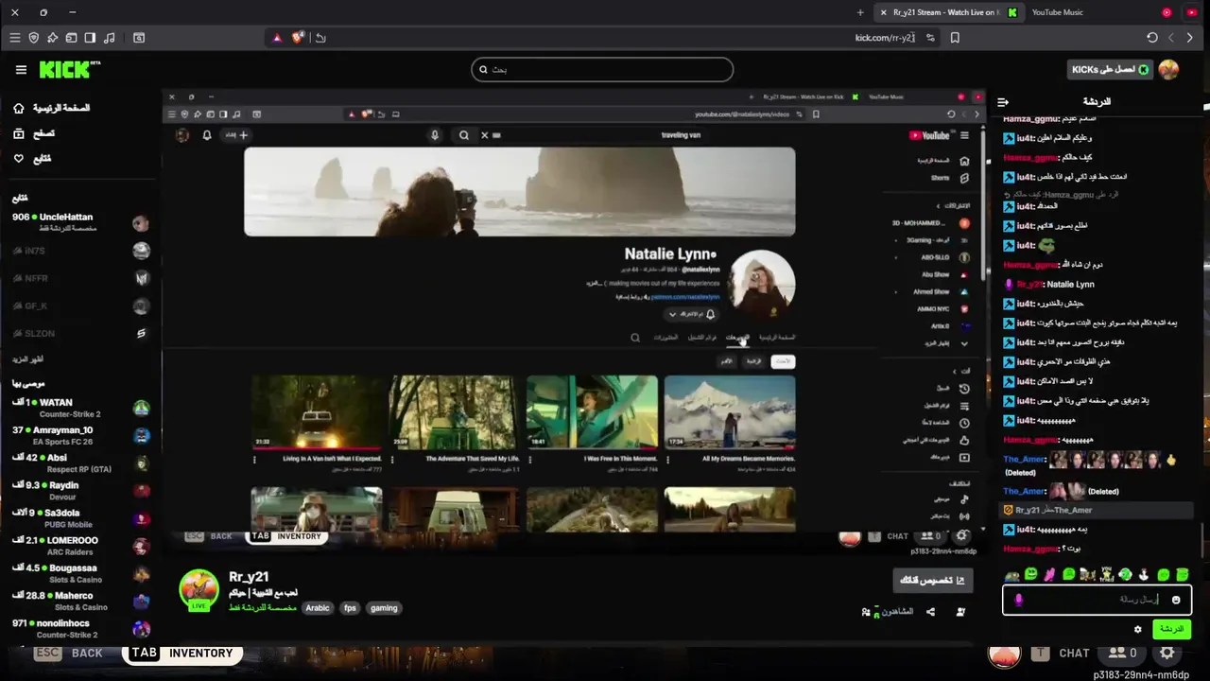Focus the Kick search box
The image size is (1210, 681).
602,69
